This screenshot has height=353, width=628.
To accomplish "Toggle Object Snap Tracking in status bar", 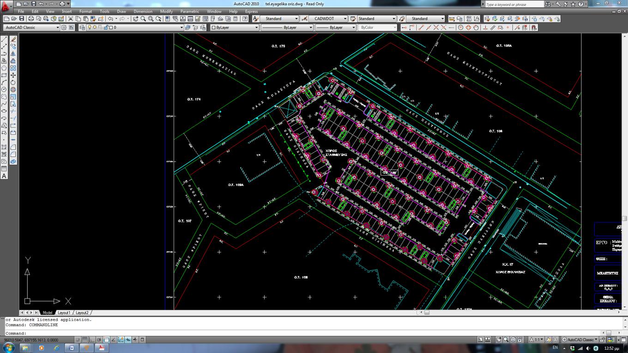I will (113, 340).
